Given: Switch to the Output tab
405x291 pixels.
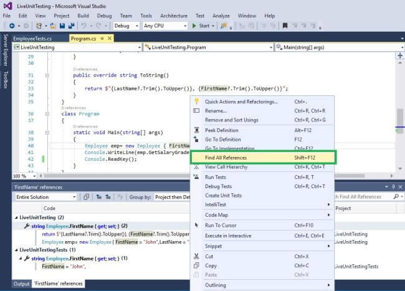Looking at the screenshot, I should (22, 284).
